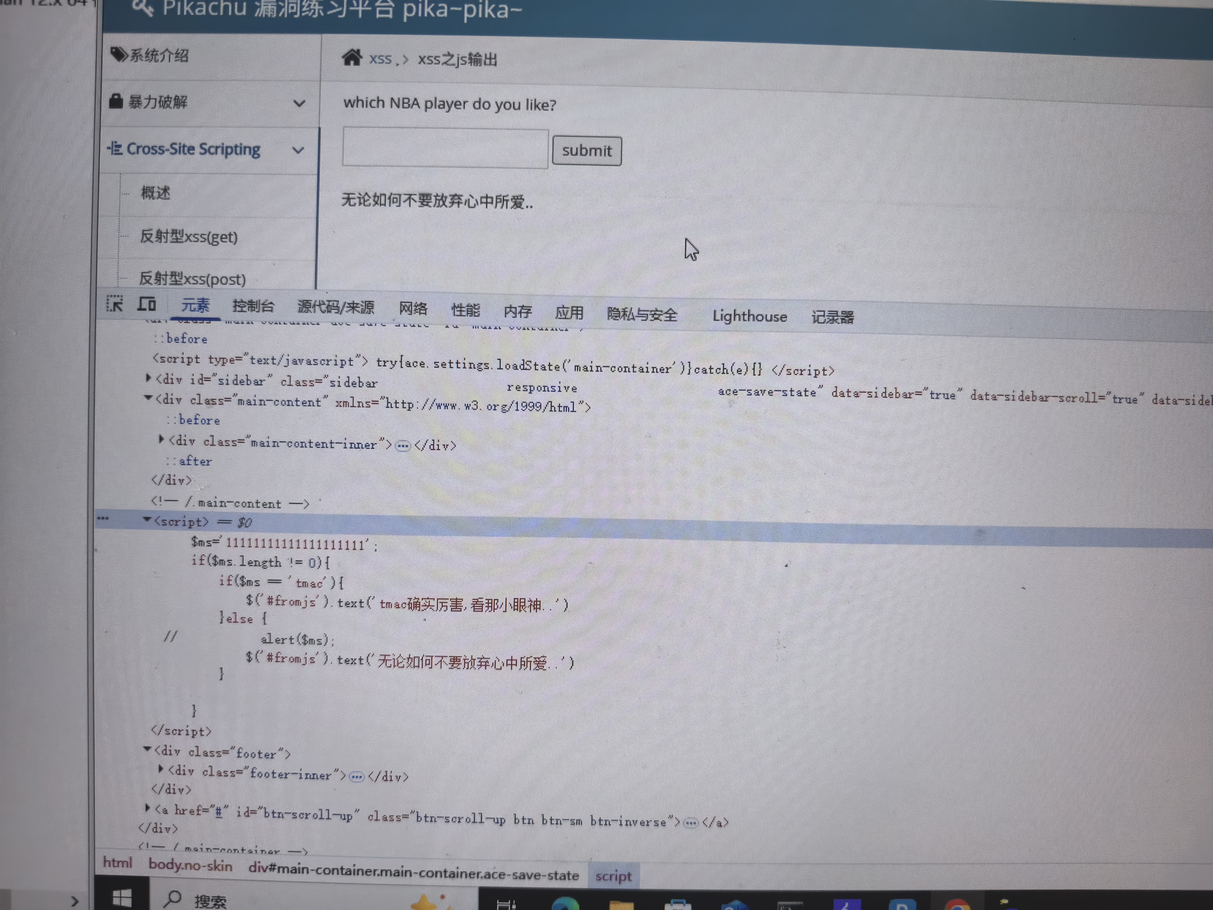Screen dimensions: 1213x910
Task: Collapse Cross-Site Scripting menu chevron
Action: [x=298, y=150]
